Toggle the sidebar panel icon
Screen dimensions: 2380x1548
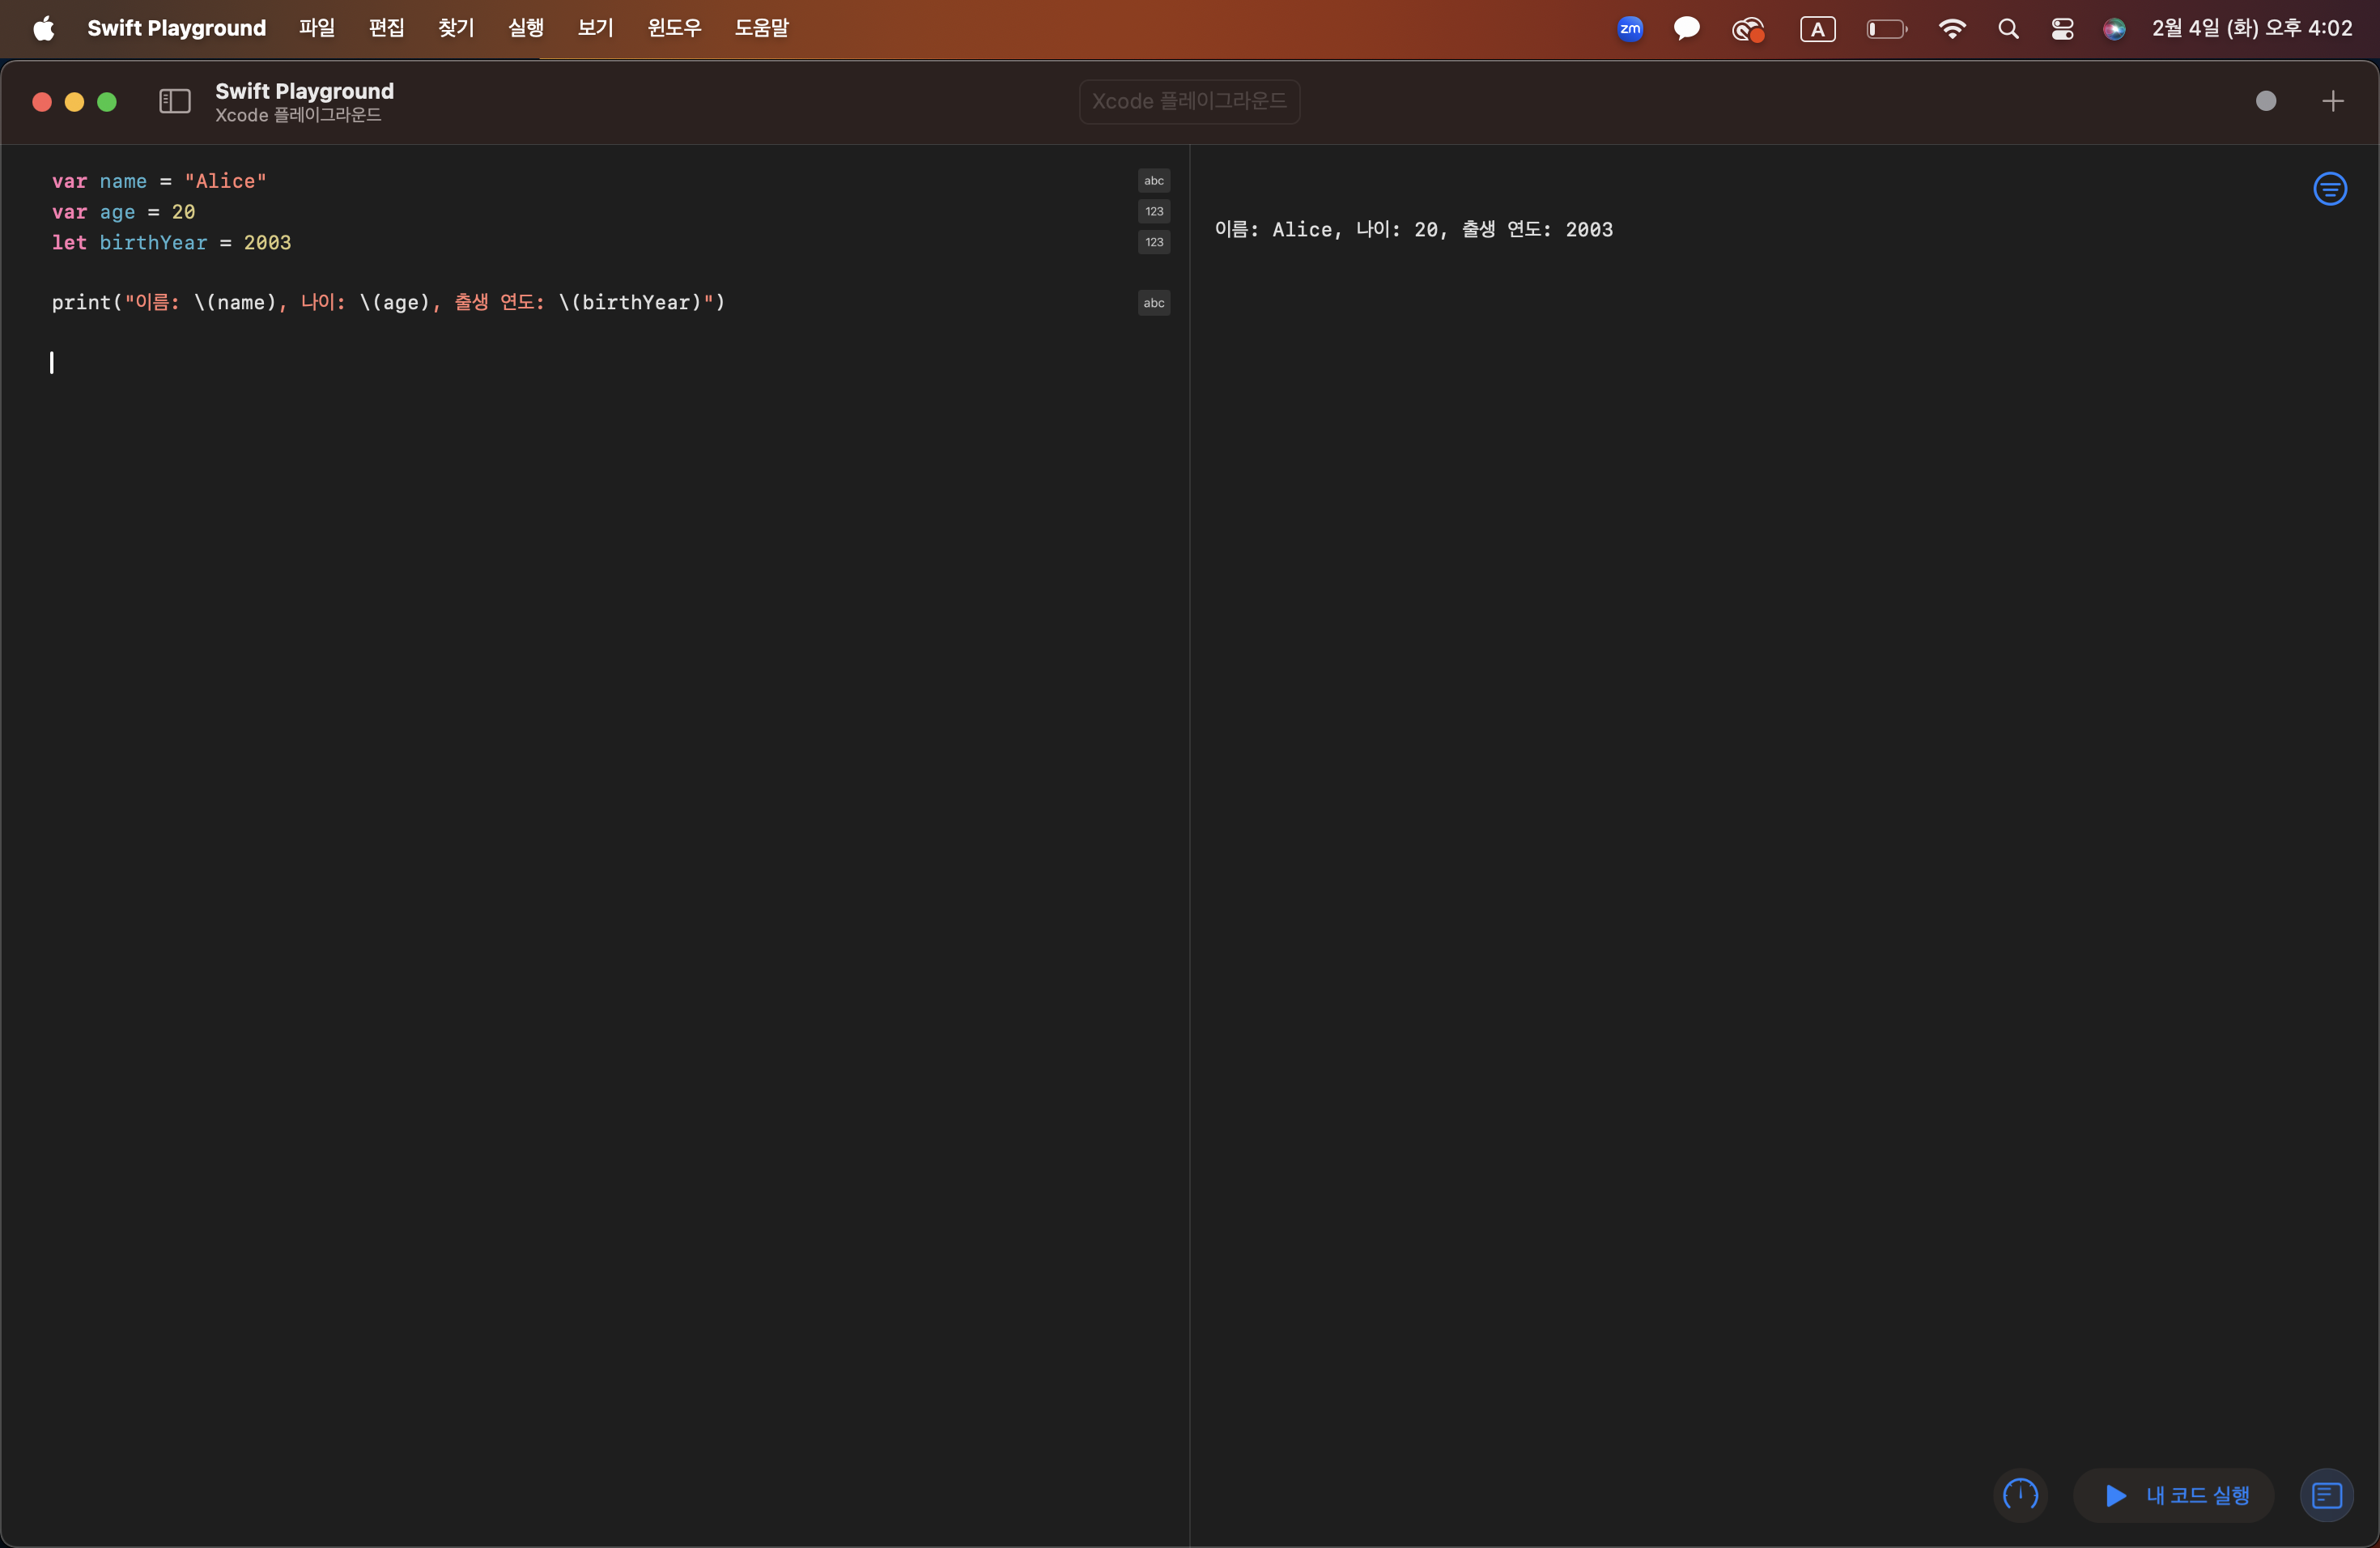[174, 101]
